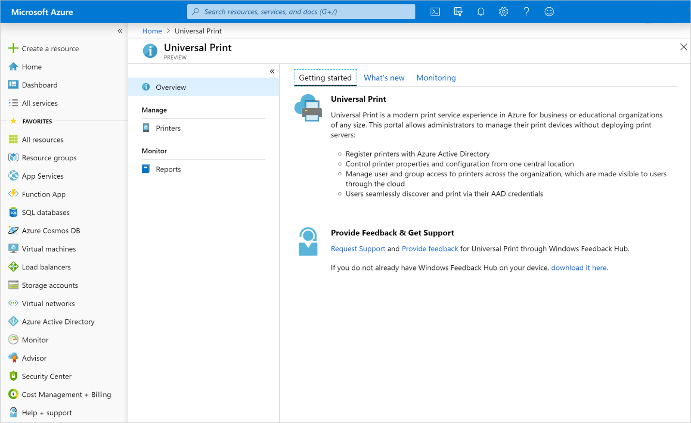Click the All services list icon
Viewport: 691px width, 423px height.
[x=13, y=103]
